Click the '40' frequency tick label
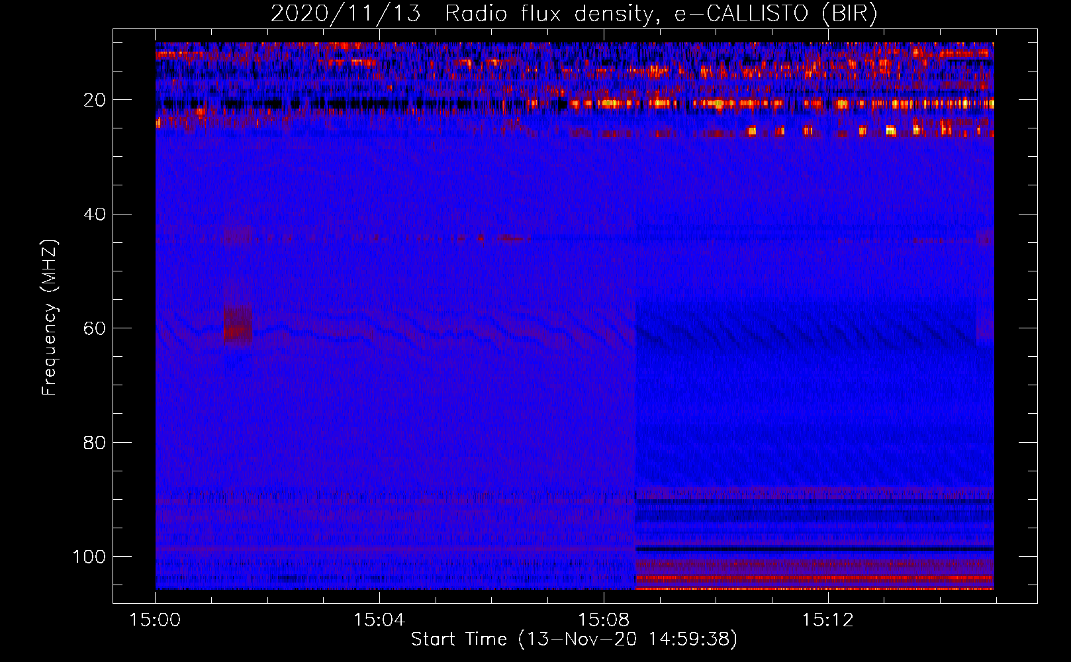Viewport: 1071px width, 662px height. click(95, 214)
